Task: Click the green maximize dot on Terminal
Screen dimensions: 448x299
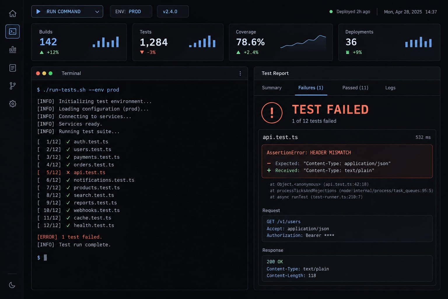Action: tap(50, 73)
